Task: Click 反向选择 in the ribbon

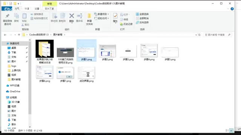Action: point(142,22)
